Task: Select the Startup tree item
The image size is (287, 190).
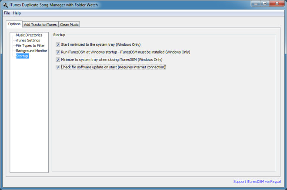Action: pos(22,56)
